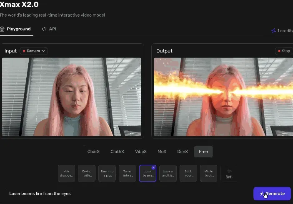Click the chevron beside Camera
The height and width of the screenshot is (204, 293).
click(x=43, y=51)
